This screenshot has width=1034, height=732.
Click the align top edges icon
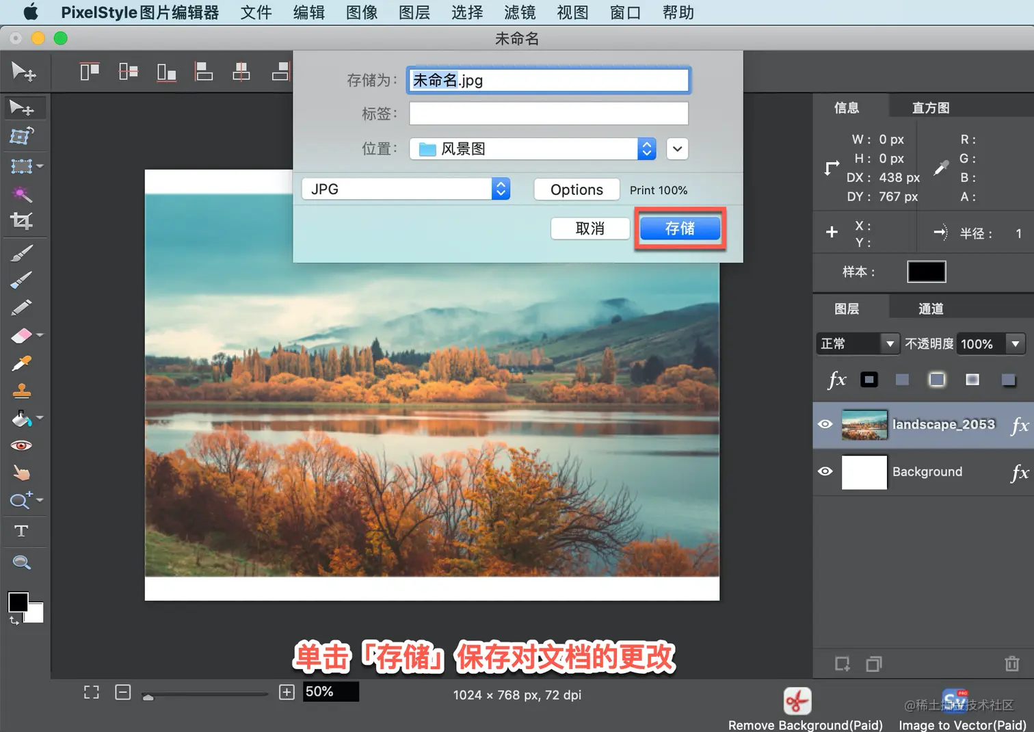pos(90,71)
